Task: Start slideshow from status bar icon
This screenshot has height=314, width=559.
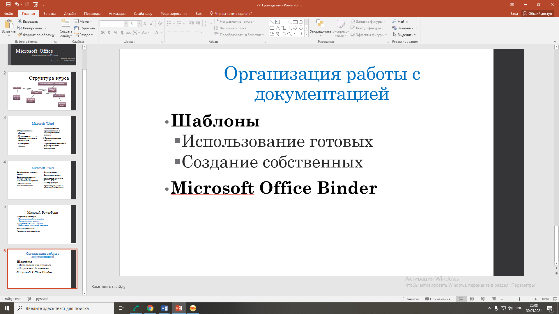Action: pos(494,299)
